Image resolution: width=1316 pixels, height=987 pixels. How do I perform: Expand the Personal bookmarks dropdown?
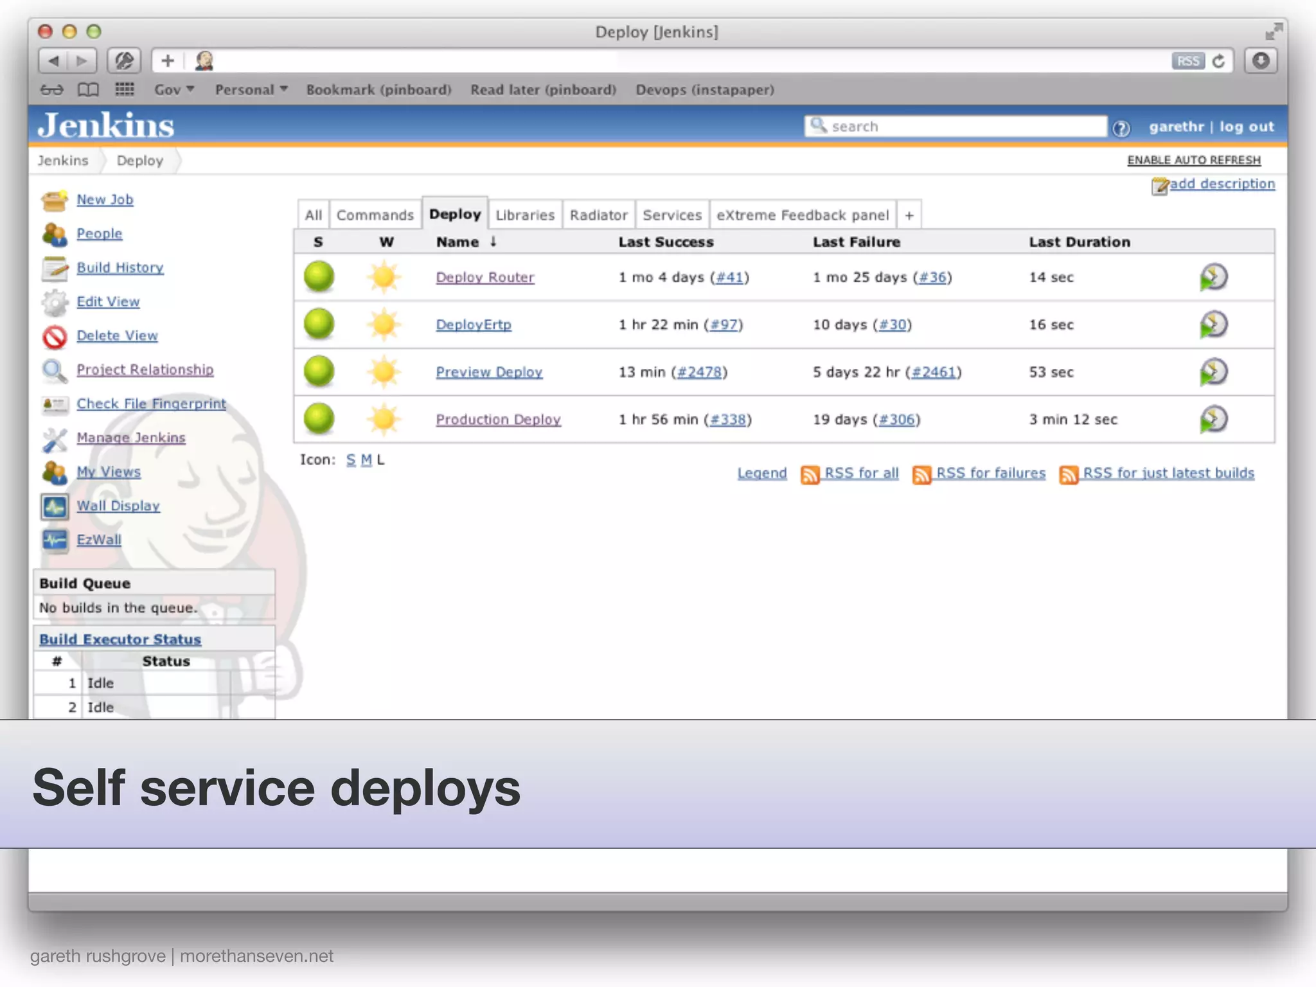[251, 90]
